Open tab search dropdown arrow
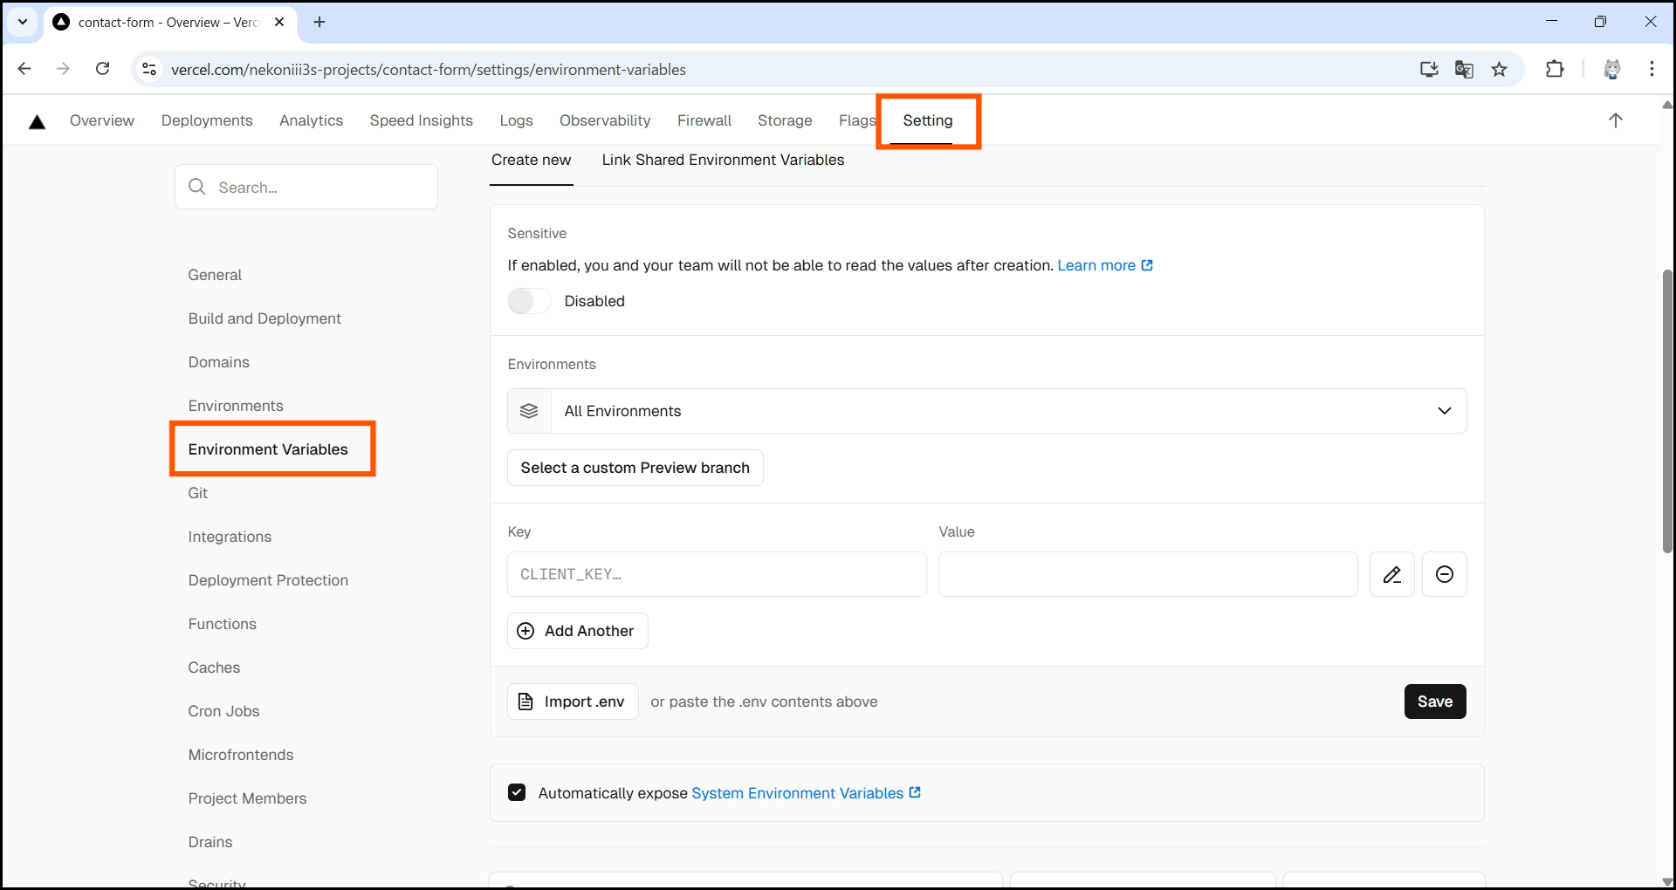The width and height of the screenshot is (1676, 890). click(x=23, y=22)
